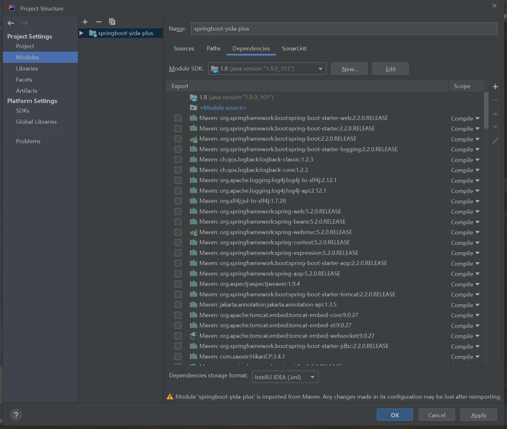This screenshot has width=507, height=429.
Task: Check export for spring-boot-starter-web
Action: 178,118
